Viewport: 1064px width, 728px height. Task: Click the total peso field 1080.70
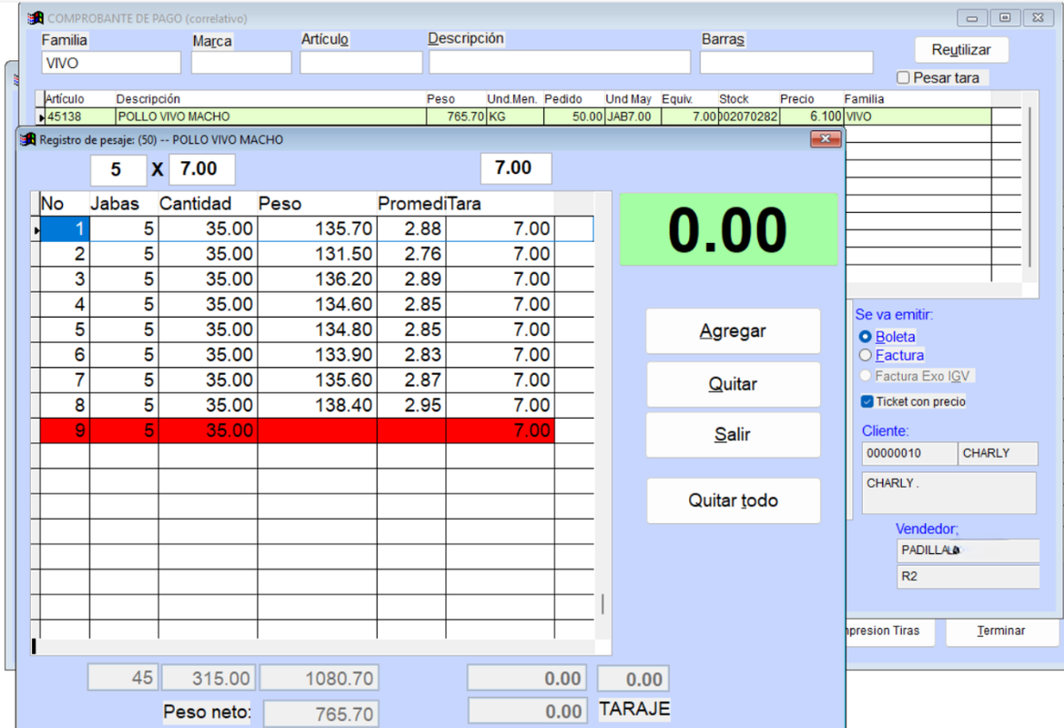click(x=319, y=678)
